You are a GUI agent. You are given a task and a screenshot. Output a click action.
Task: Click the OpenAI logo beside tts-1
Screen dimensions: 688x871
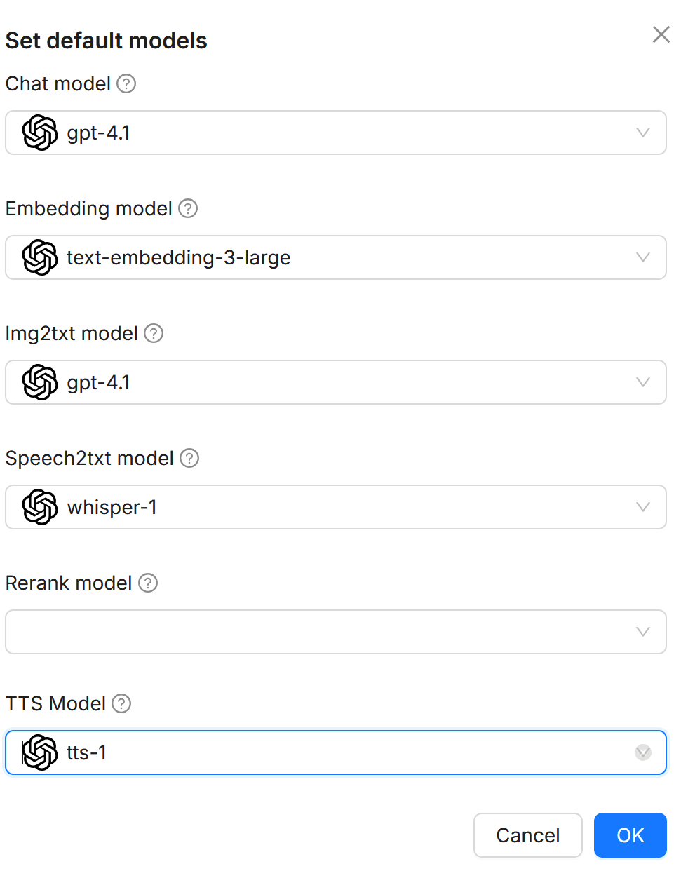coord(40,752)
